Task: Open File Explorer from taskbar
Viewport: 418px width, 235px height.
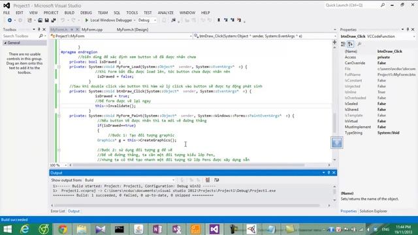Action: 82,229
